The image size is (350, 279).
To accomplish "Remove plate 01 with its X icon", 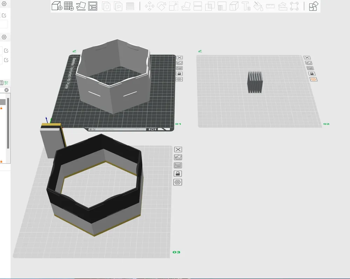I will point(180,58).
